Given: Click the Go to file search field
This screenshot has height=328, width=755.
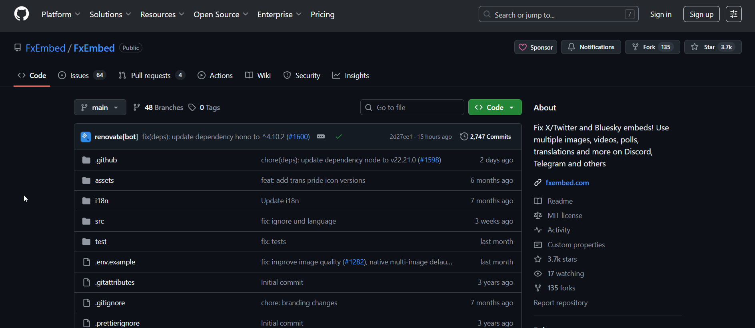Looking at the screenshot, I should (x=412, y=108).
